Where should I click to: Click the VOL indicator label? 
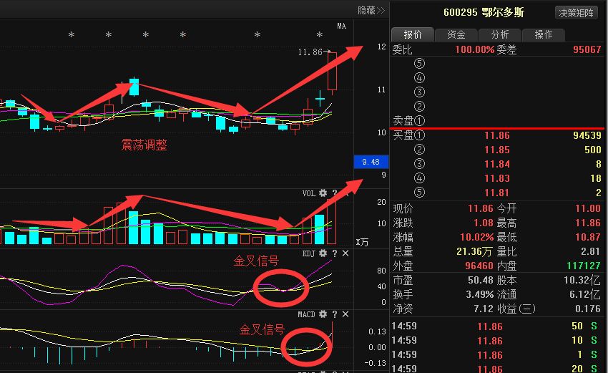pyautogui.click(x=309, y=193)
